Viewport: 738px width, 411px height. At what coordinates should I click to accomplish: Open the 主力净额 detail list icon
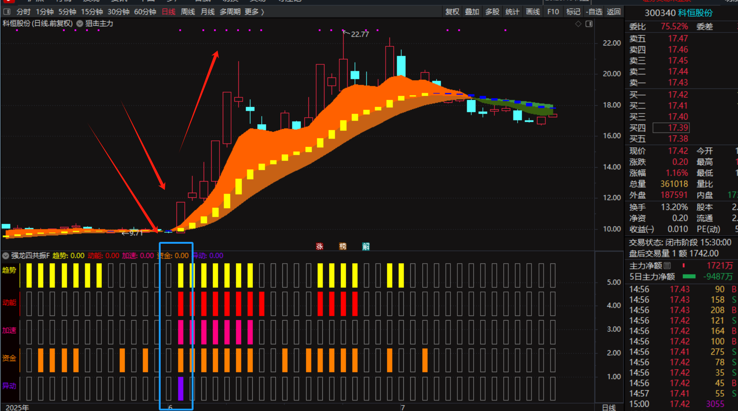(667, 266)
